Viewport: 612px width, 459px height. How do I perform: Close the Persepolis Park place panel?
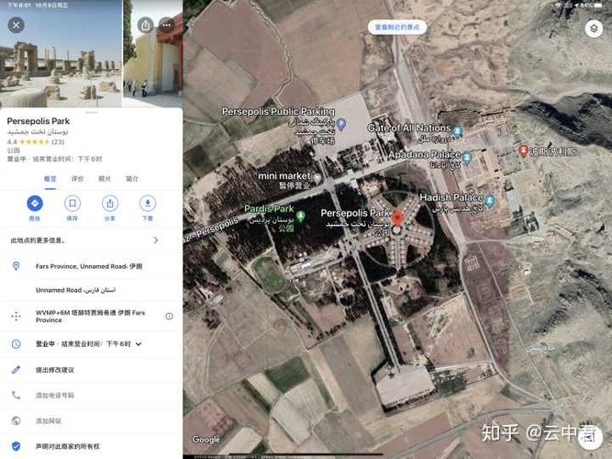[x=16, y=25]
